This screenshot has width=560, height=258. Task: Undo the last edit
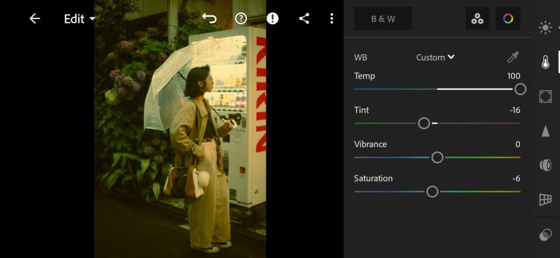(x=209, y=19)
